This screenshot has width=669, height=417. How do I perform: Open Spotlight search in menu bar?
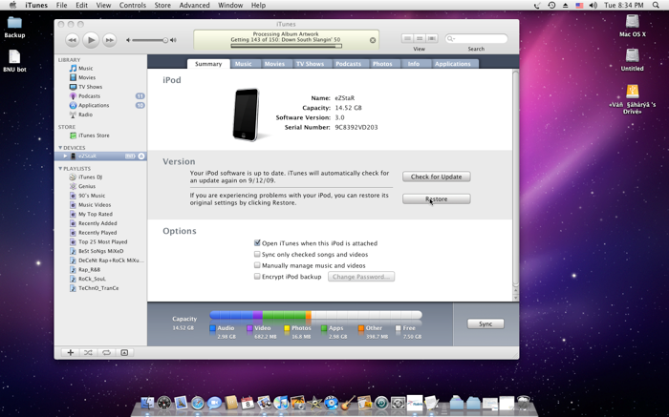[x=656, y=5]
